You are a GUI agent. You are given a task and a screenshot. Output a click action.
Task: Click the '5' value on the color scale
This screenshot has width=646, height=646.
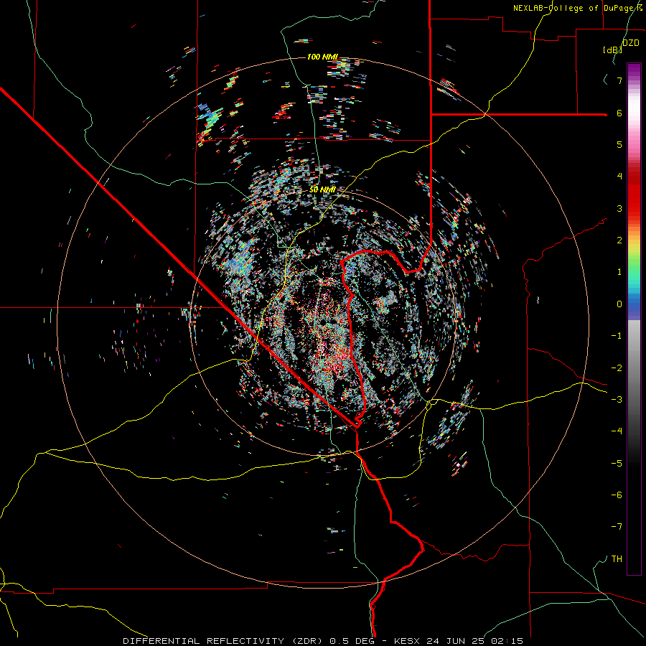pyautogui.click(x=619, y=144)
